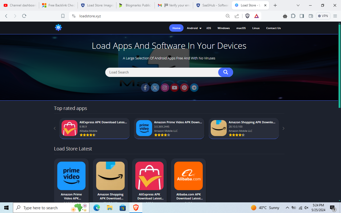Open Amazon Shopping top rated card
This screenshot has height=213, width=341.
244,128
